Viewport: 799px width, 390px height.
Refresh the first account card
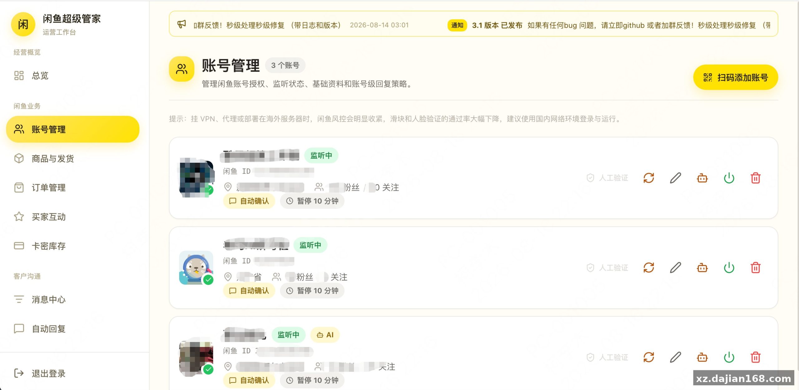click(x=649, y=178)
